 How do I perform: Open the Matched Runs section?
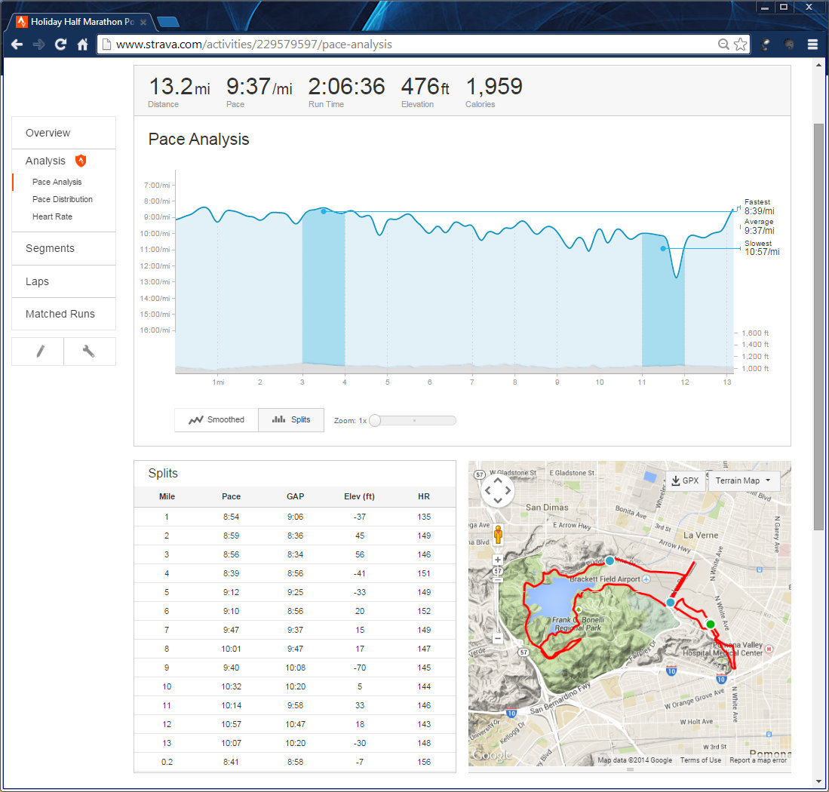click(60, 314)
